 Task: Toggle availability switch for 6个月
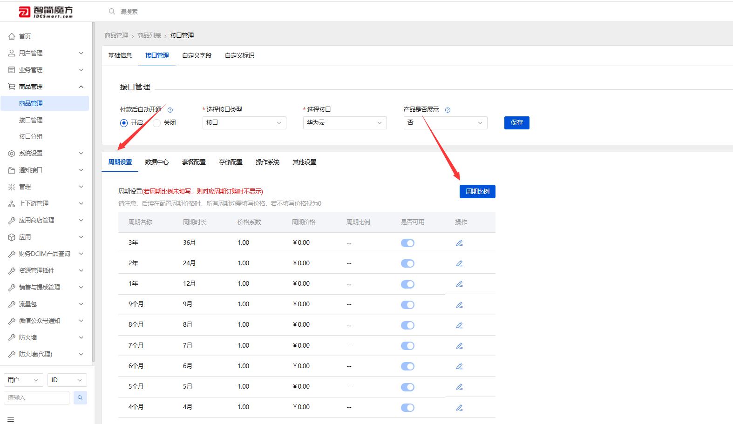click(407, 366)
